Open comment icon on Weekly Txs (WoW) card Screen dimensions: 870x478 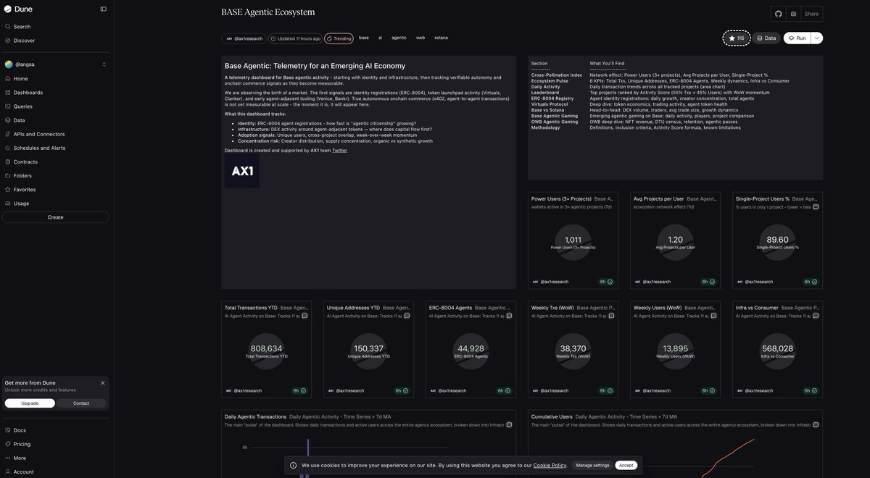click(x=611, y=316)
